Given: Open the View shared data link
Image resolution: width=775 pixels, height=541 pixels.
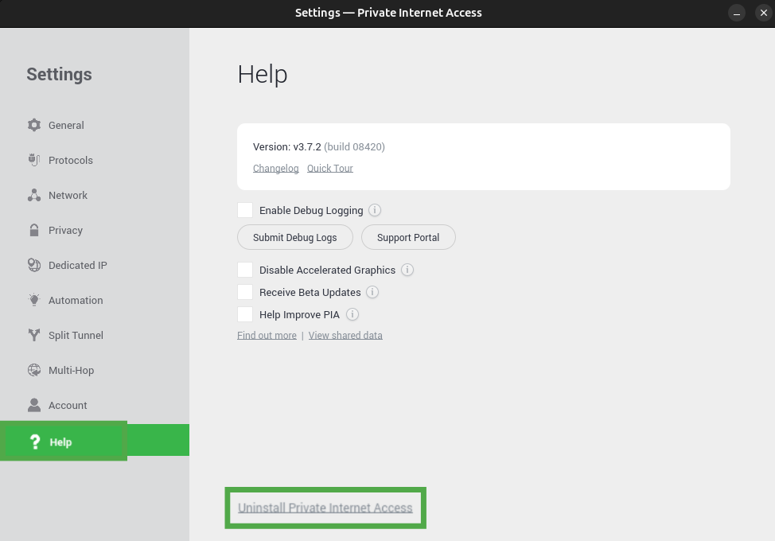Looking at the screenshot, I should pyautogui.click(x=345, y=336).
